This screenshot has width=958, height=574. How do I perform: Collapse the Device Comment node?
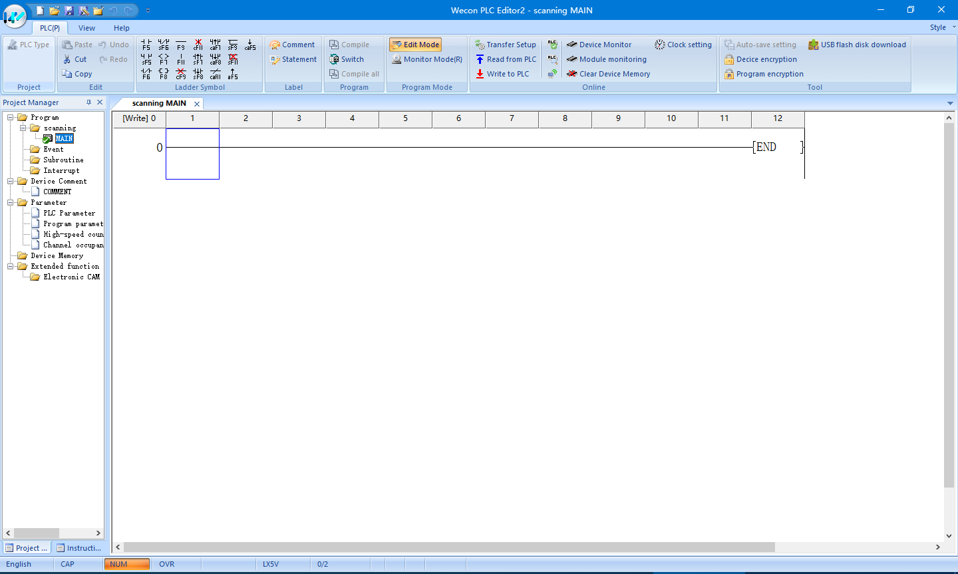click(x=11, y=181)
